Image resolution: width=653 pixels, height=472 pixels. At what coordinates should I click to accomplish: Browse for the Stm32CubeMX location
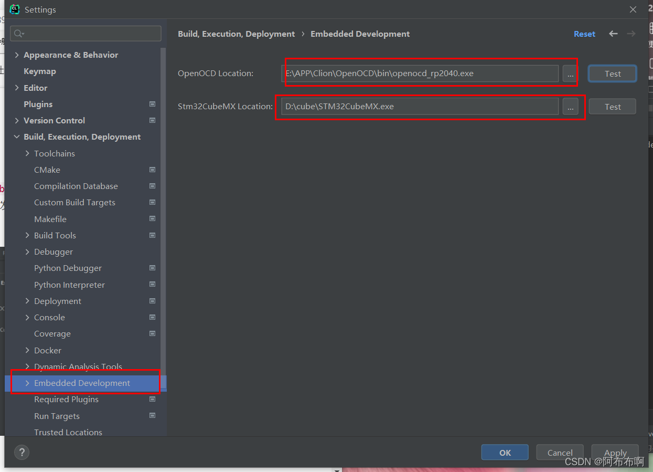[x=570, y=107]
